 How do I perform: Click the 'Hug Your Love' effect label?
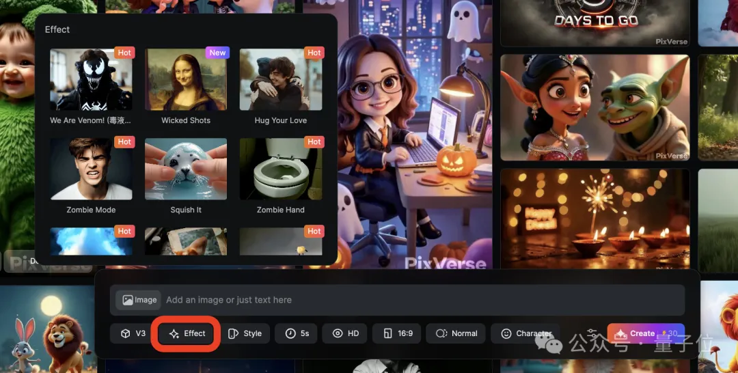coord(281,120)
